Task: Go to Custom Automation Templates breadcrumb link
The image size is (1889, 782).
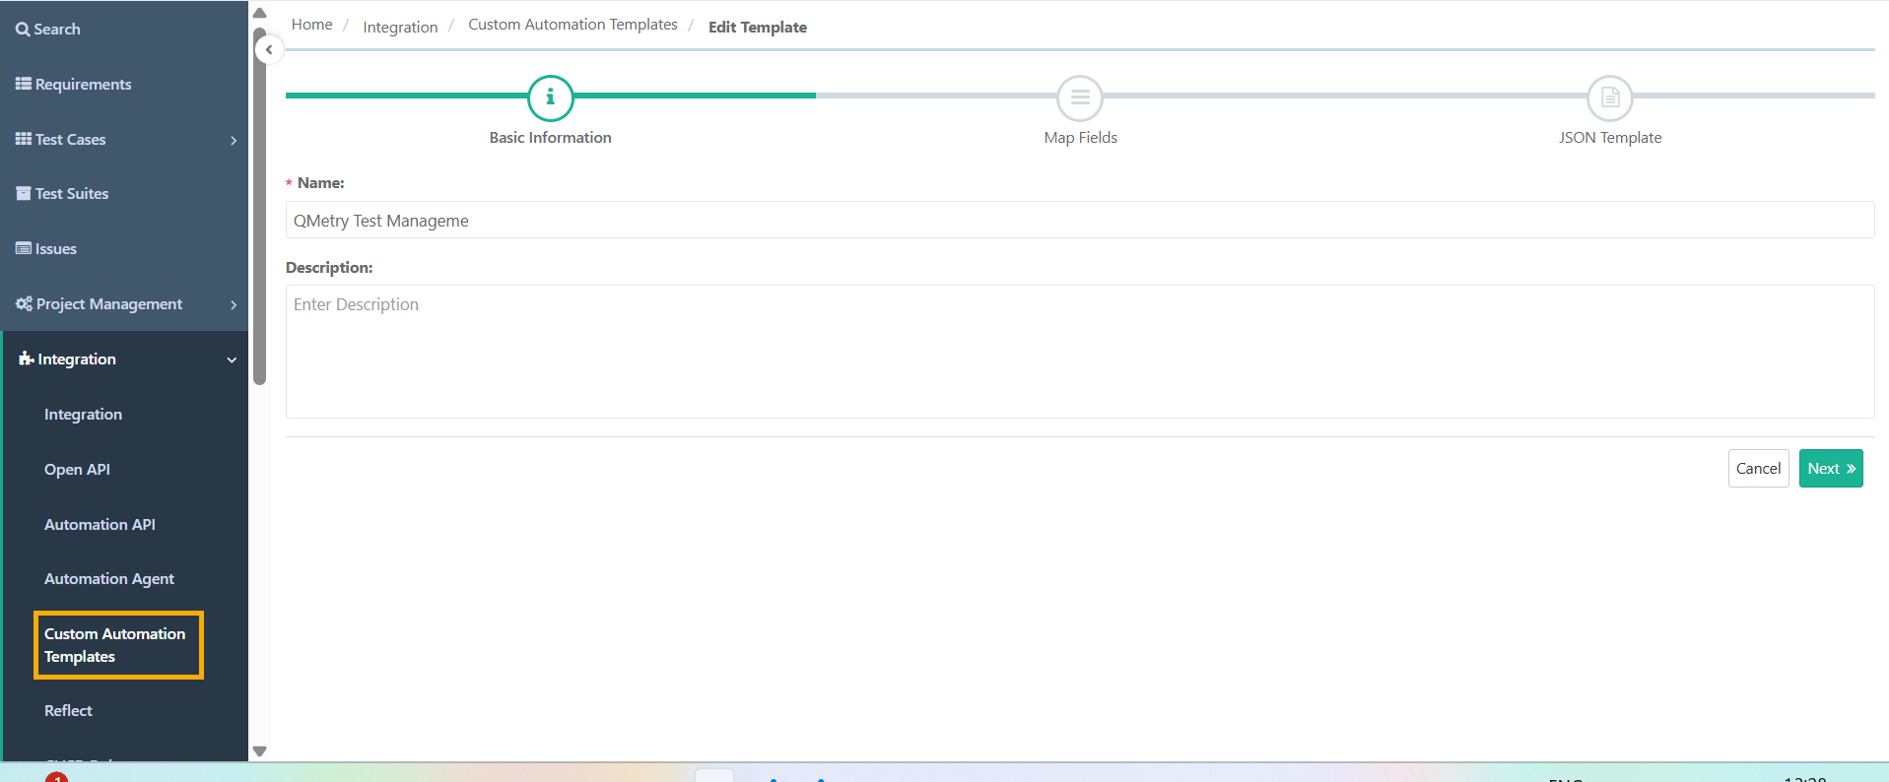Action: pyautogui.click(x=573, y=25)
